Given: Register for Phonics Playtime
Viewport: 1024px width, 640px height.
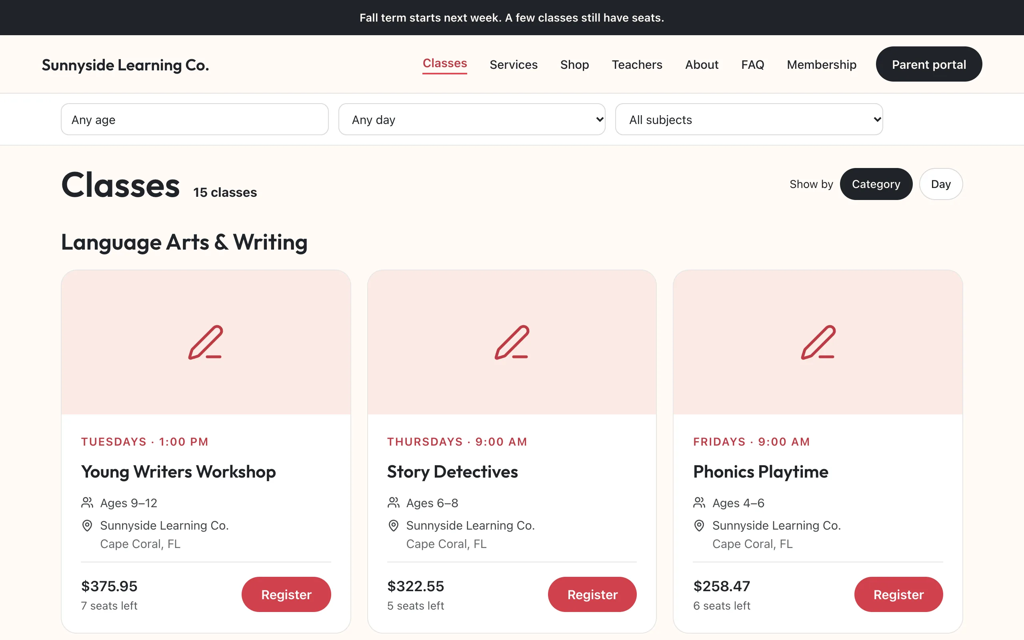Looking at the screenshot, I should coord(898,594).
